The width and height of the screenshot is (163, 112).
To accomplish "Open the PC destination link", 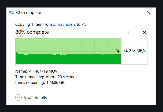I will click(84, 24).
